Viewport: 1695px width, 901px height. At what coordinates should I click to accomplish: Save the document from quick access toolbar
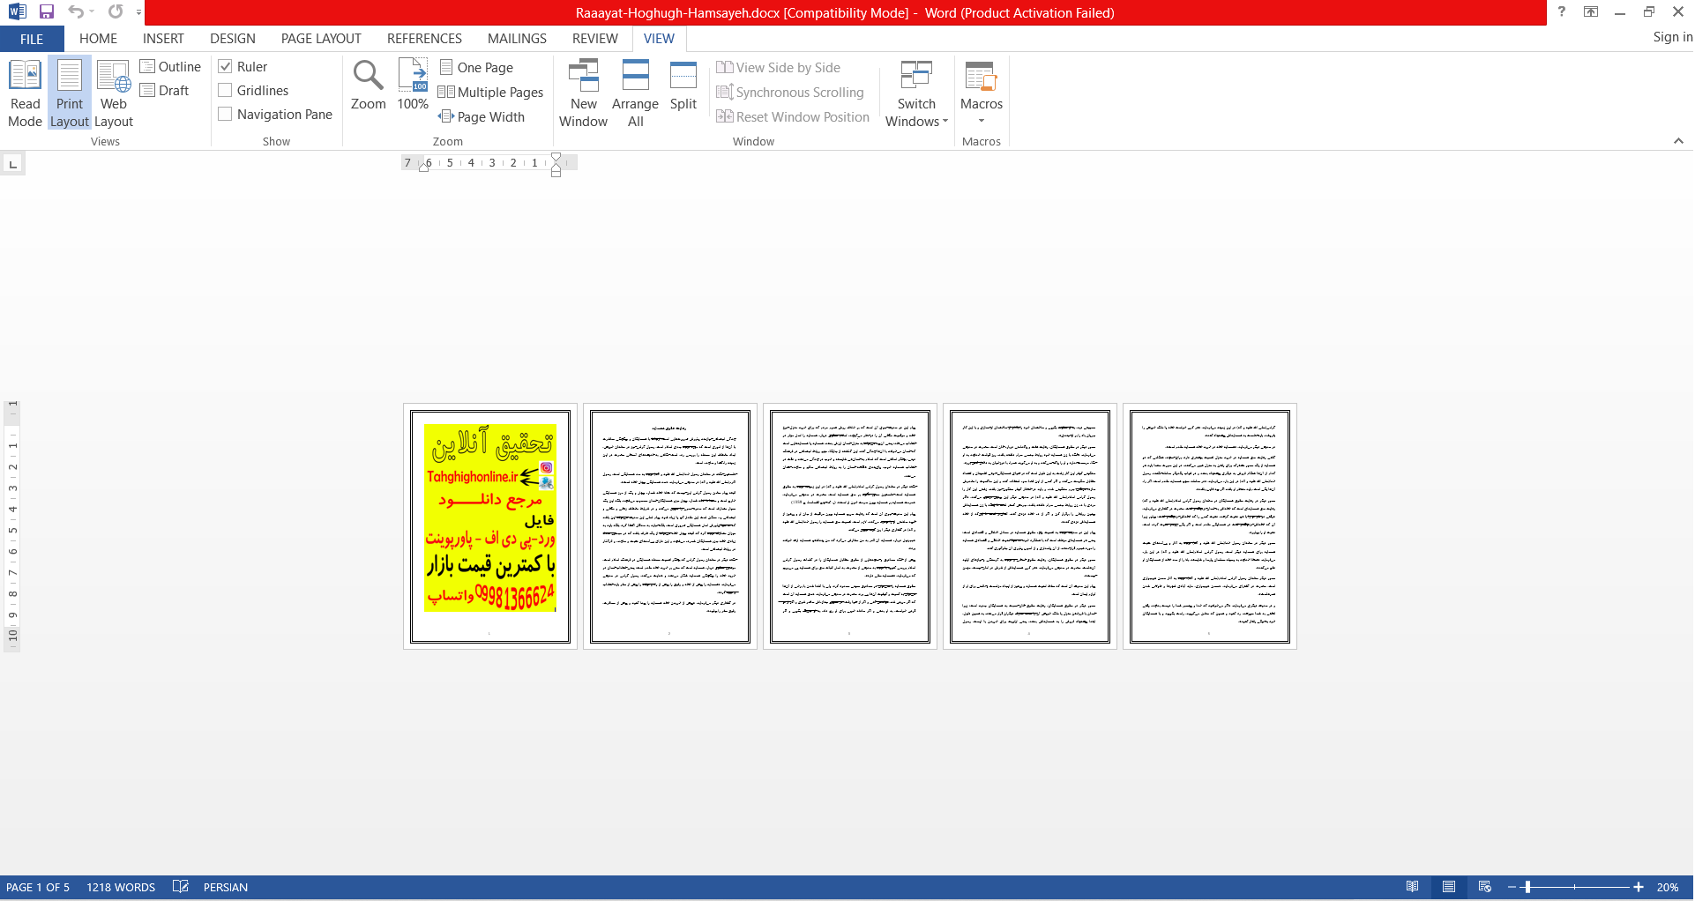coord(47,12)
